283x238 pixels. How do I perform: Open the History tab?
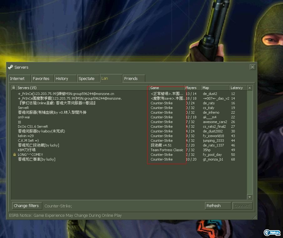coord(65,78)
